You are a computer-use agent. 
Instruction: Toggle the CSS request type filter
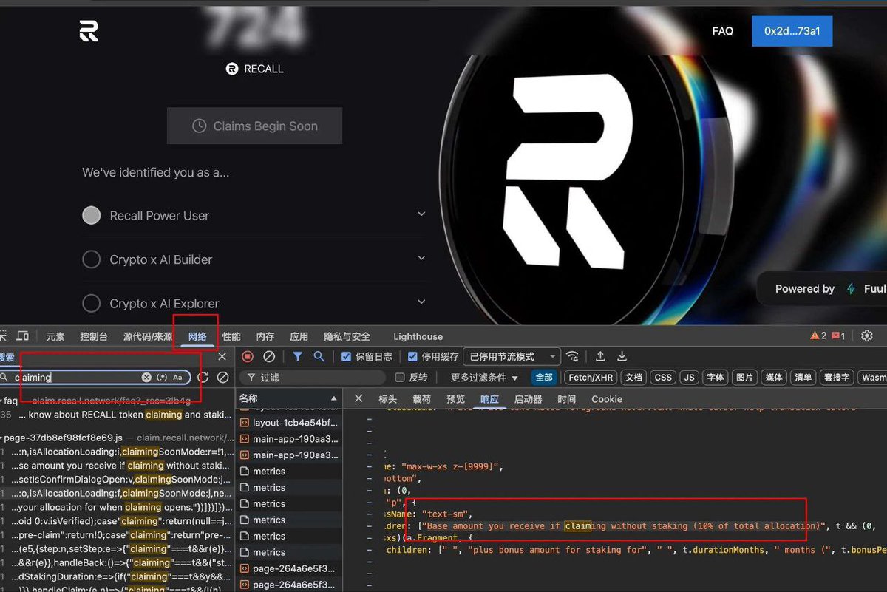pyautogui.click(x=663, y=377)
